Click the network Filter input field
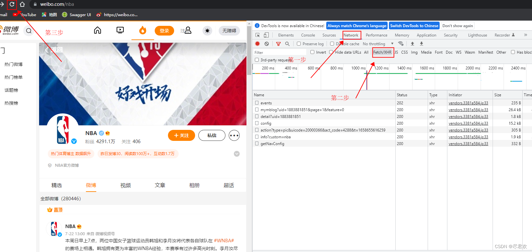The width and height of the screenshot is (532, 252). point(280,52)
